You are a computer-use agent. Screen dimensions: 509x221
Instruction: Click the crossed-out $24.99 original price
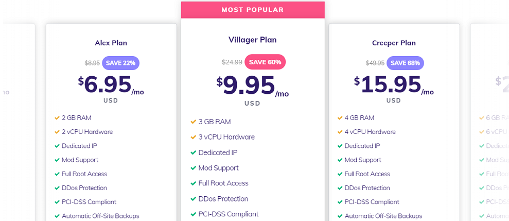(x=232, y=62)
